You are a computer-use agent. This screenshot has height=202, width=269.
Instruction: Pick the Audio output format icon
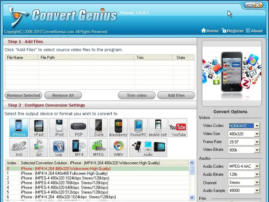pos(148,147)
